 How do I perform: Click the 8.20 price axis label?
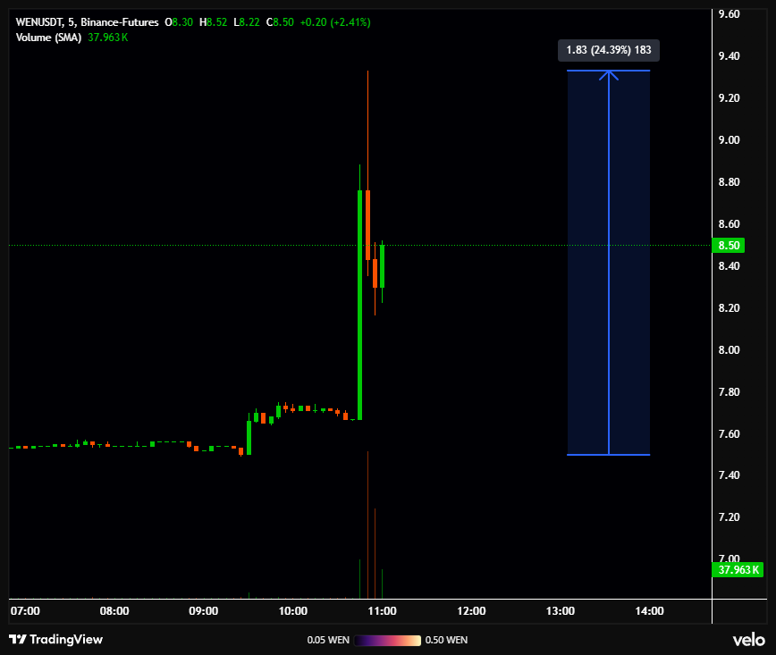coord(729,308)
